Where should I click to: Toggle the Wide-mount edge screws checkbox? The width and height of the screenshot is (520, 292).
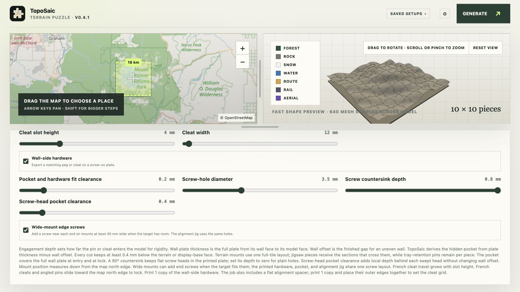click(x=26, y=230)
